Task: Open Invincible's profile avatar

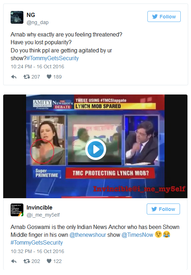Action: 17,210
